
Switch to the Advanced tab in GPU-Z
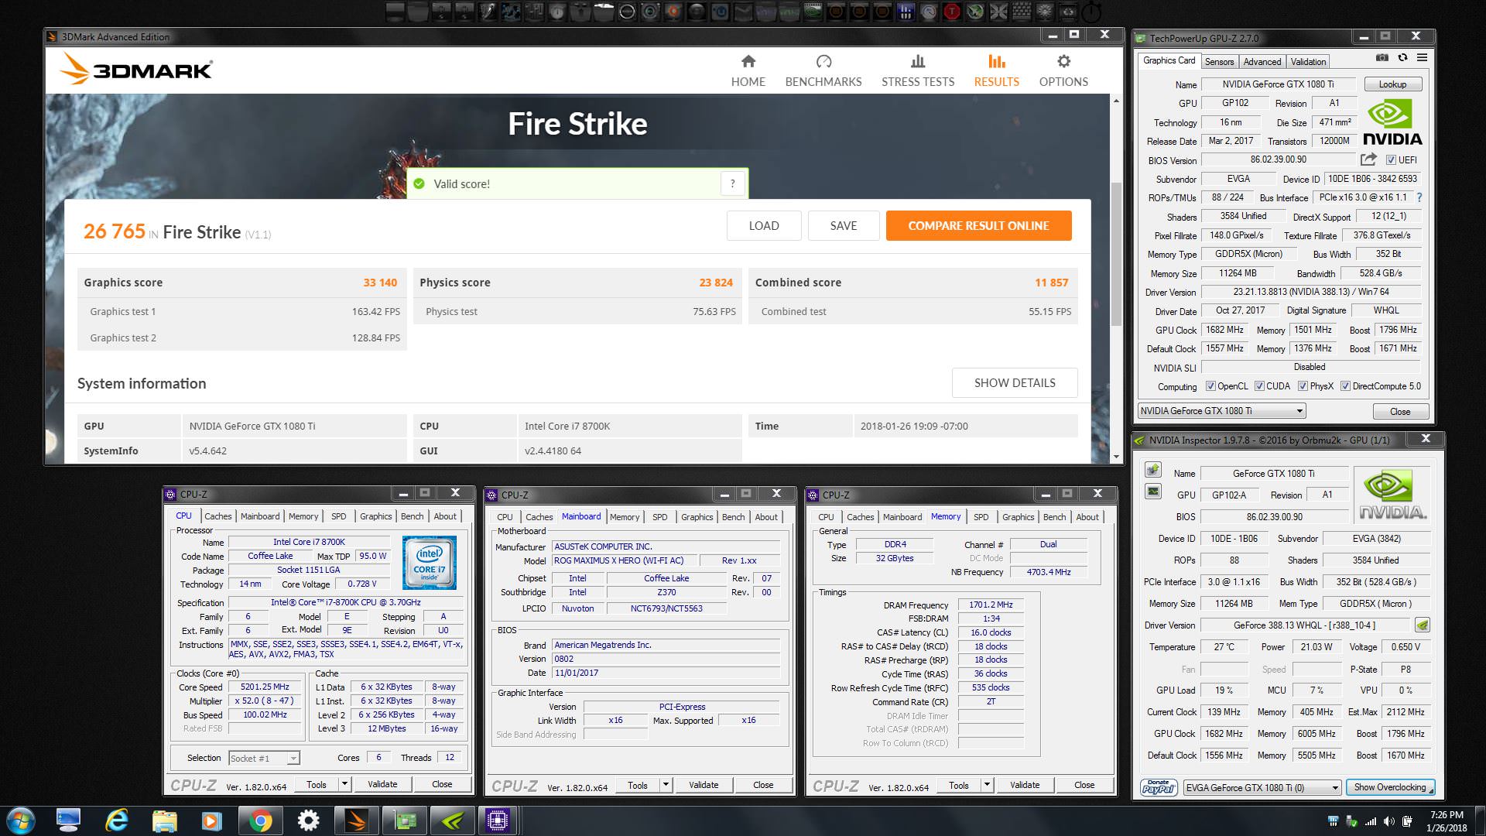click(1262, 61)
